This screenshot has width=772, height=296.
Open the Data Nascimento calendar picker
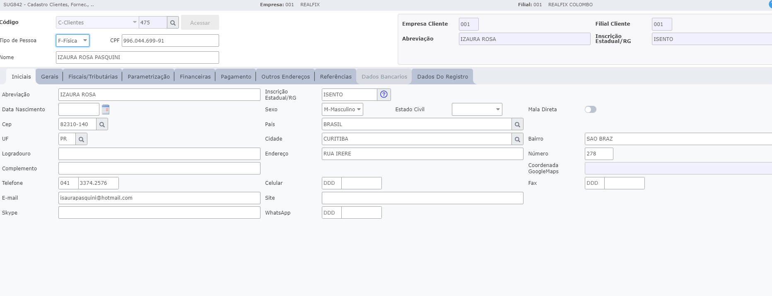click(106, 110)
